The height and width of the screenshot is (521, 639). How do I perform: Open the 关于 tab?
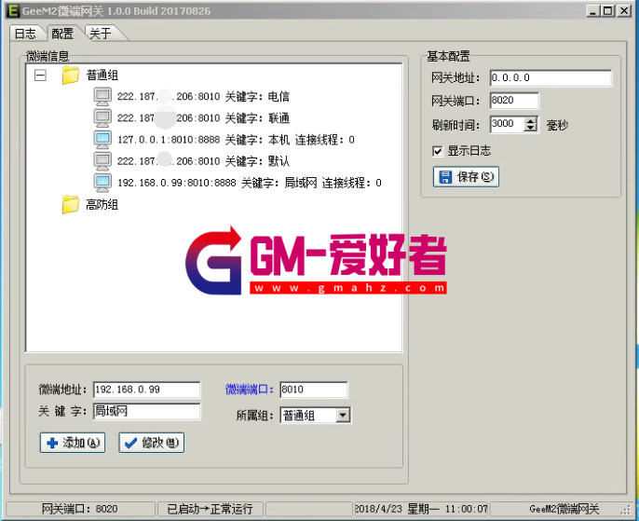tap(101, 34)
